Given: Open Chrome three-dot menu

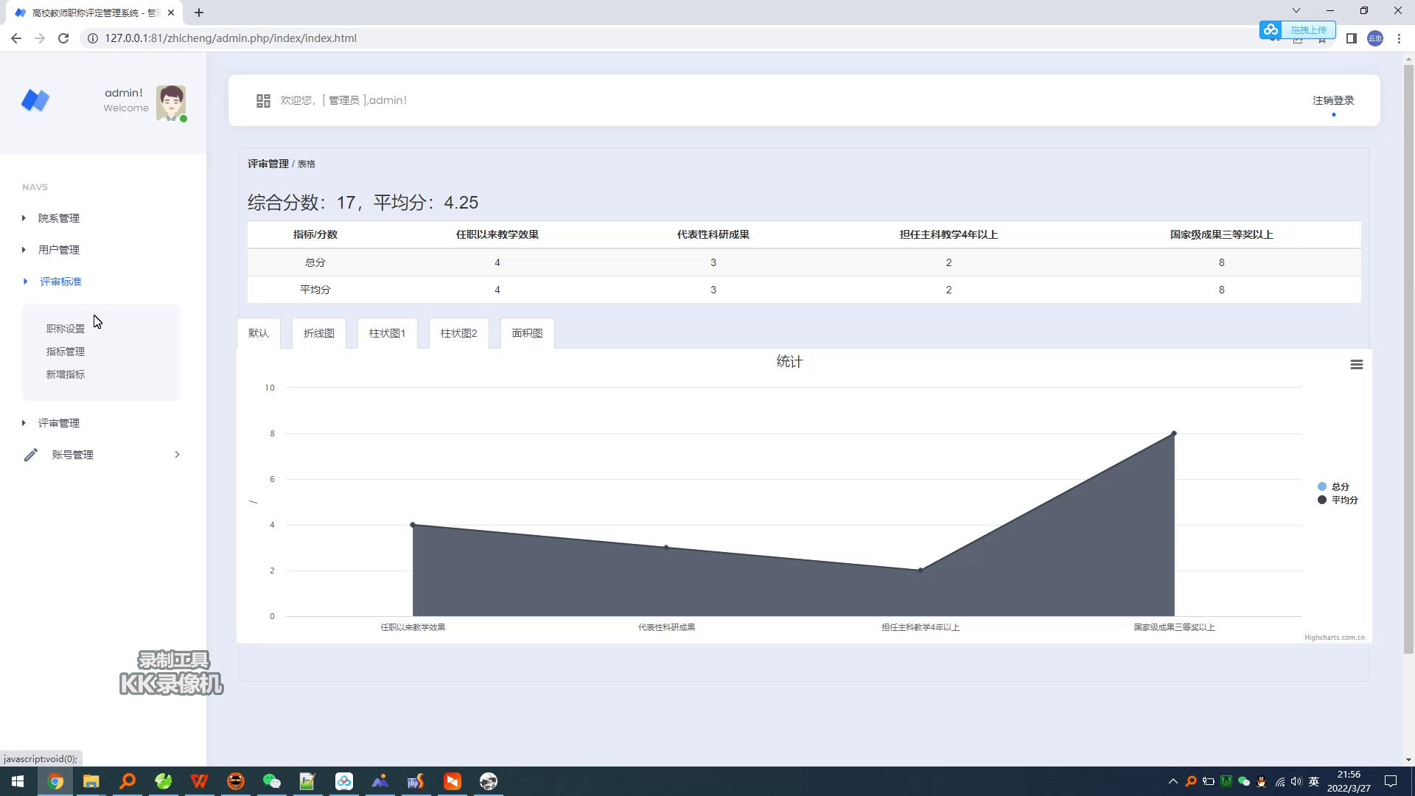Looking at the screenshot, I should (1399, 38).
